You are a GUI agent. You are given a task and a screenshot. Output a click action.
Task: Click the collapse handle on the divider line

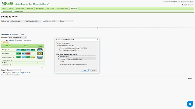97,28
